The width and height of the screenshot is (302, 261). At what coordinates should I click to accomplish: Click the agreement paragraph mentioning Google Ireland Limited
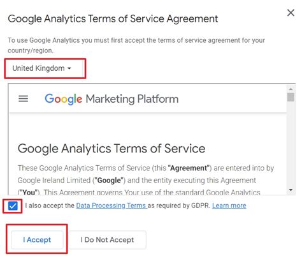tap(146, 181)
